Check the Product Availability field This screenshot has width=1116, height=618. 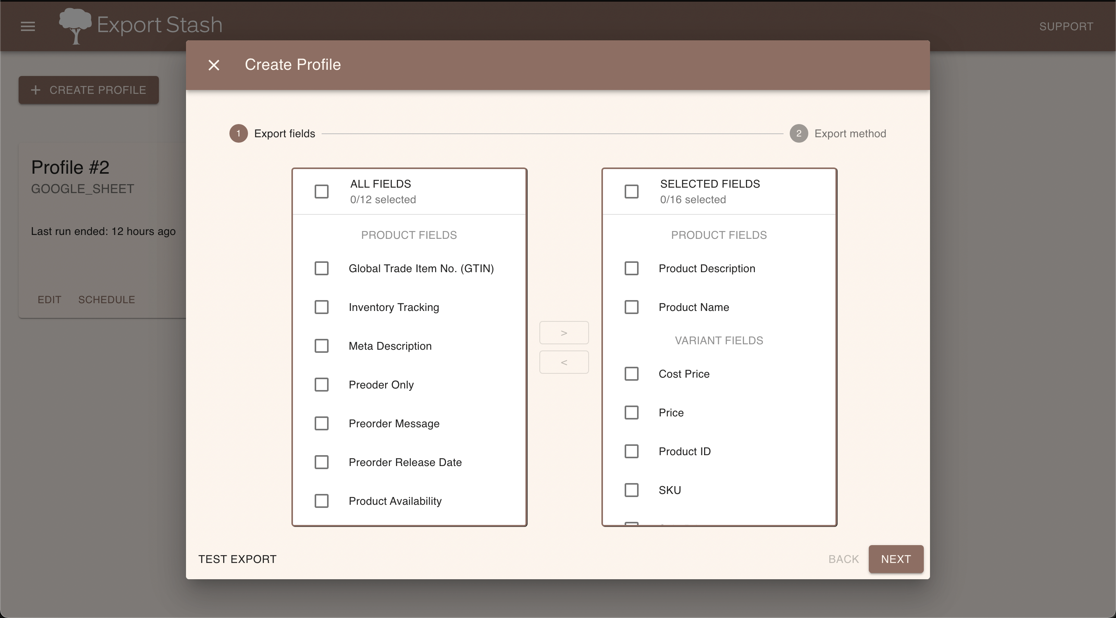pyautogui.click(x=322, y=501)
